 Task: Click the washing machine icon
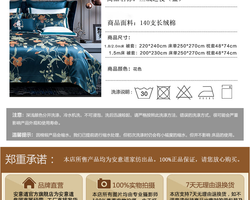coord(227,92)
